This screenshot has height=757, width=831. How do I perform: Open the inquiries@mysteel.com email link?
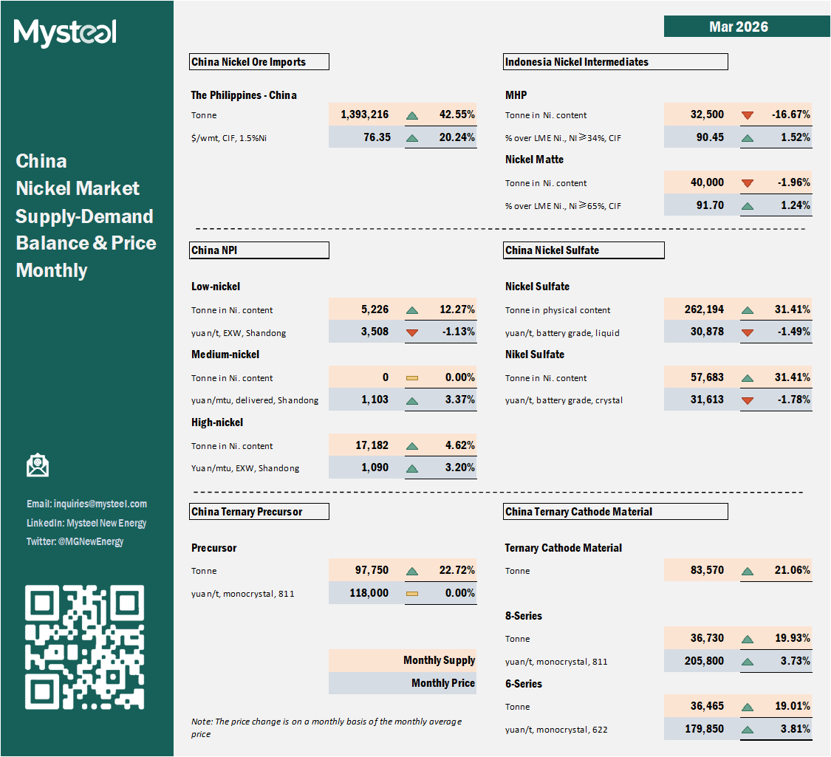click(86, 504)
